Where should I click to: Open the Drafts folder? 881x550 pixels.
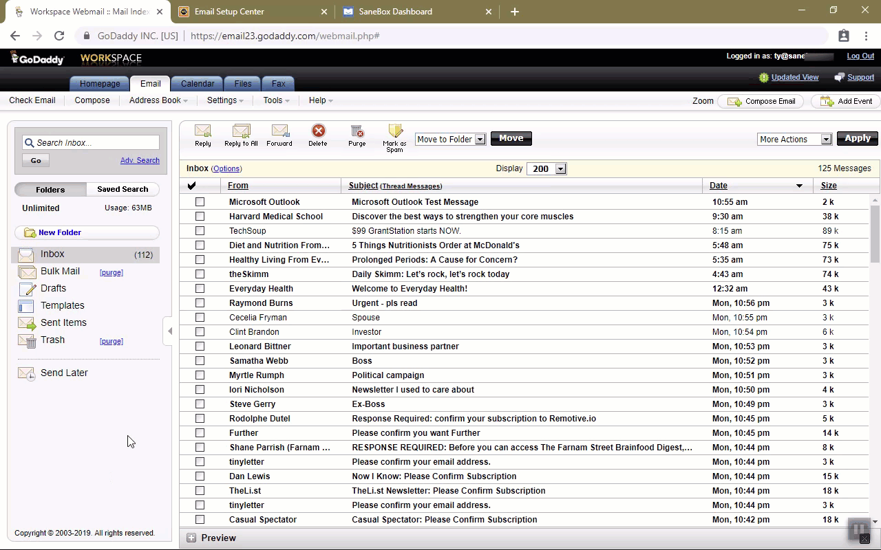[53, 288]
